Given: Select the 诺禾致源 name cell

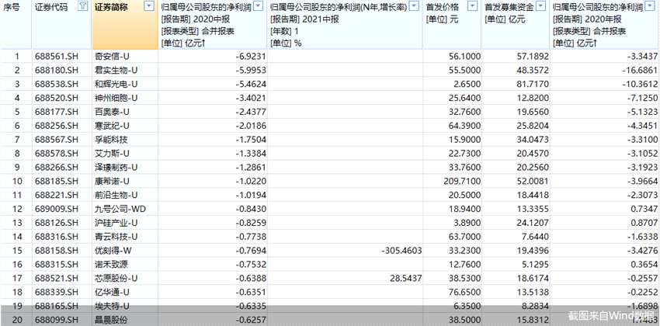Looking at the screenshot, I should tap(111, 265).
